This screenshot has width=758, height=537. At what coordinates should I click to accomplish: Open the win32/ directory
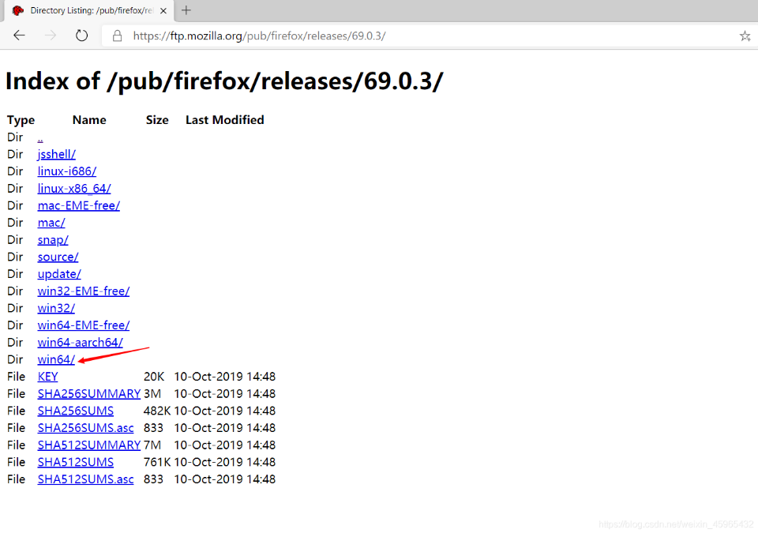click(x=56, y=308)
